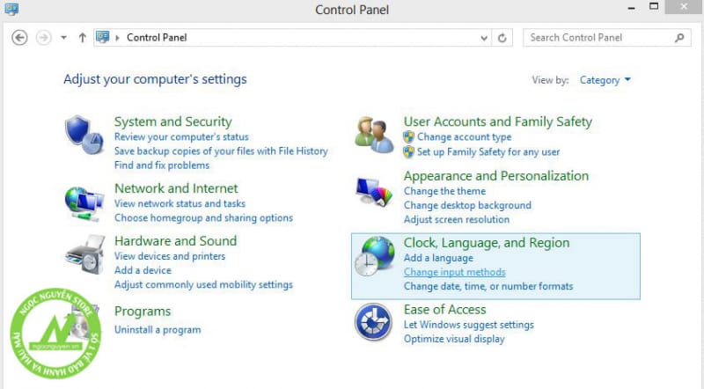Open the Adjust screen resolution link
The height and width of the screenshot is (389, 704).
(x=457, y=220)
